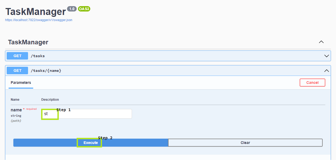Click the Execute button
This screenshot has width=336, height=160.
tap(91, 143)
